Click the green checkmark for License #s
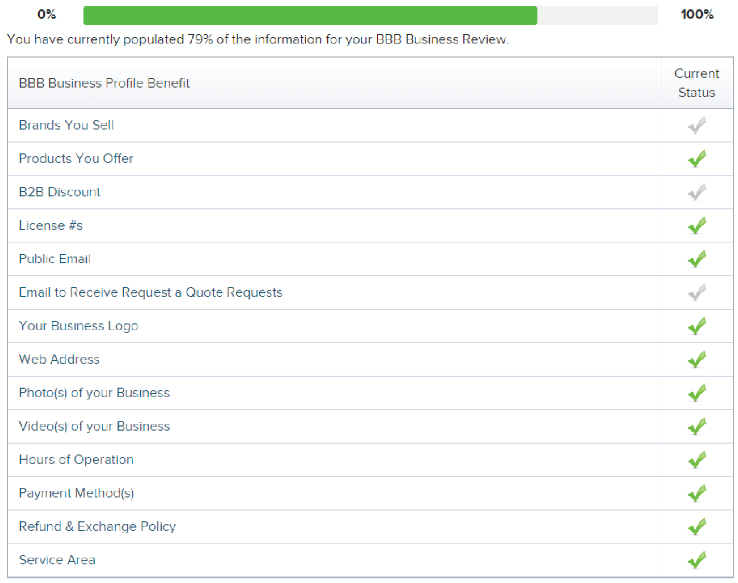Image resolution: width=738 pixels, height=583 pixels. [x=697, y=225]
